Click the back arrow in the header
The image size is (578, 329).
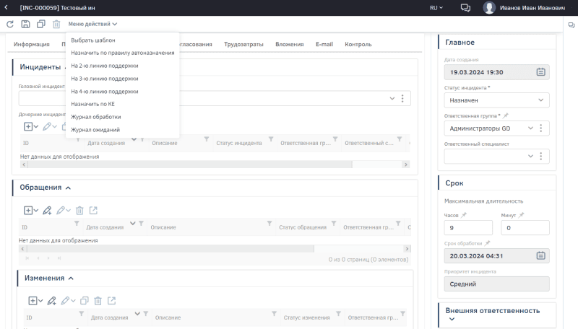[7, 8]
